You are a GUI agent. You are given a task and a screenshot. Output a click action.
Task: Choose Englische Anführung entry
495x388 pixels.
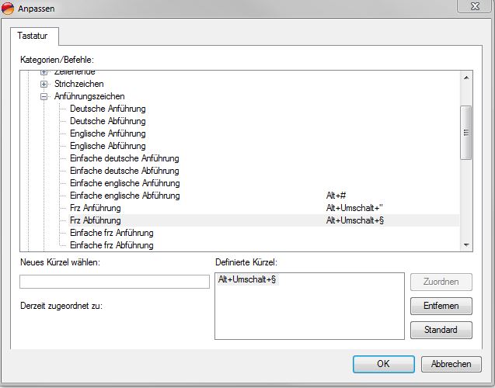tap(107, 133)
